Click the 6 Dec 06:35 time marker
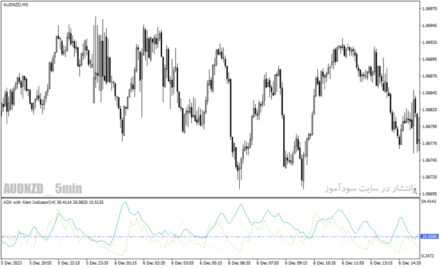The height and width of the screenshot is (268, 440). [x=239, y=263]
